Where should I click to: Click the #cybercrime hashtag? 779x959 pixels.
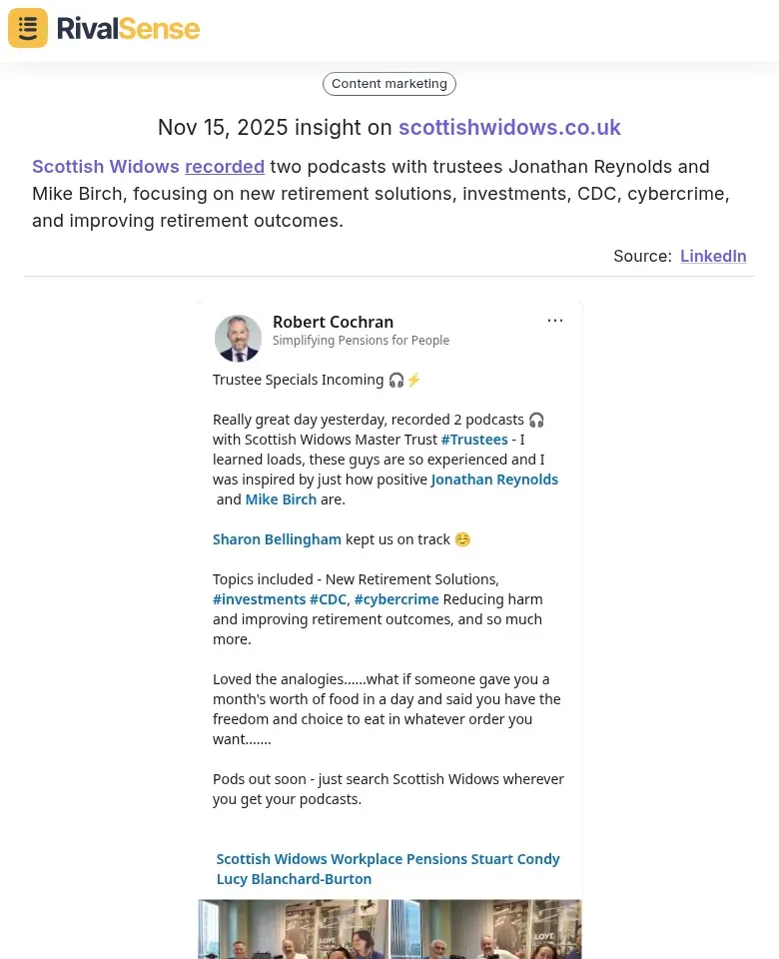point(396,598)
